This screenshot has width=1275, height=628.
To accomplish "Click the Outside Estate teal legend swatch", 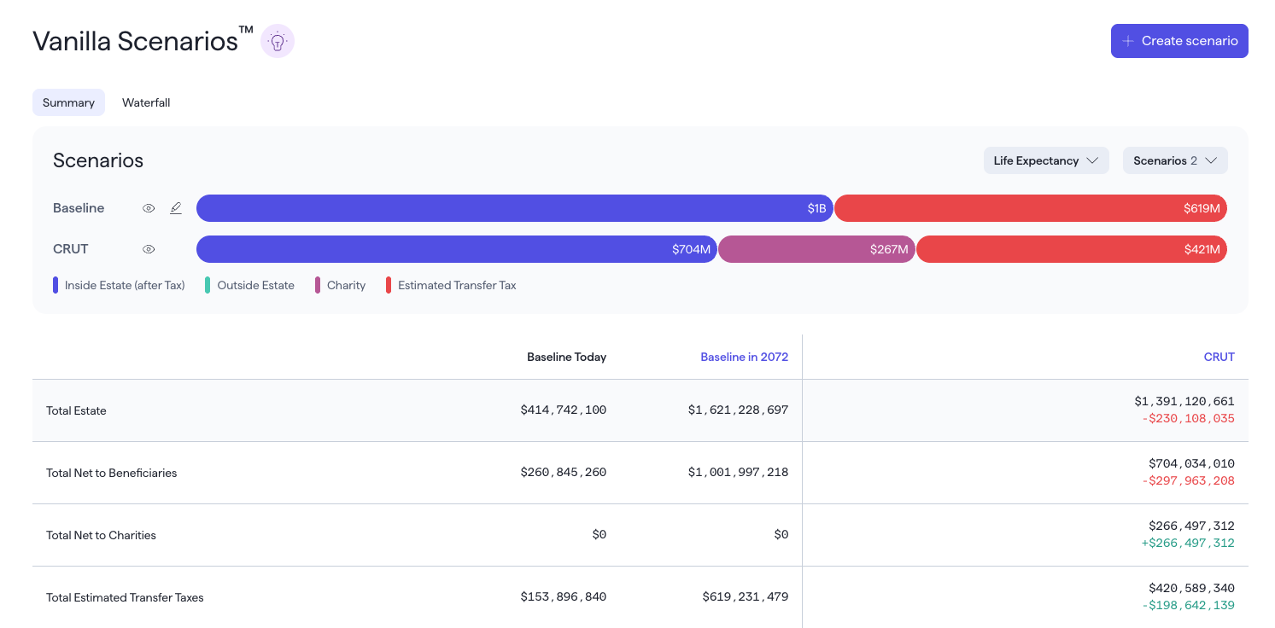I will [x=208, y=285].
